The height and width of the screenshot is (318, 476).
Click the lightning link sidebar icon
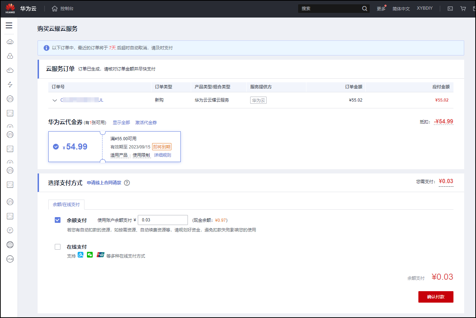tap(10, 84)
